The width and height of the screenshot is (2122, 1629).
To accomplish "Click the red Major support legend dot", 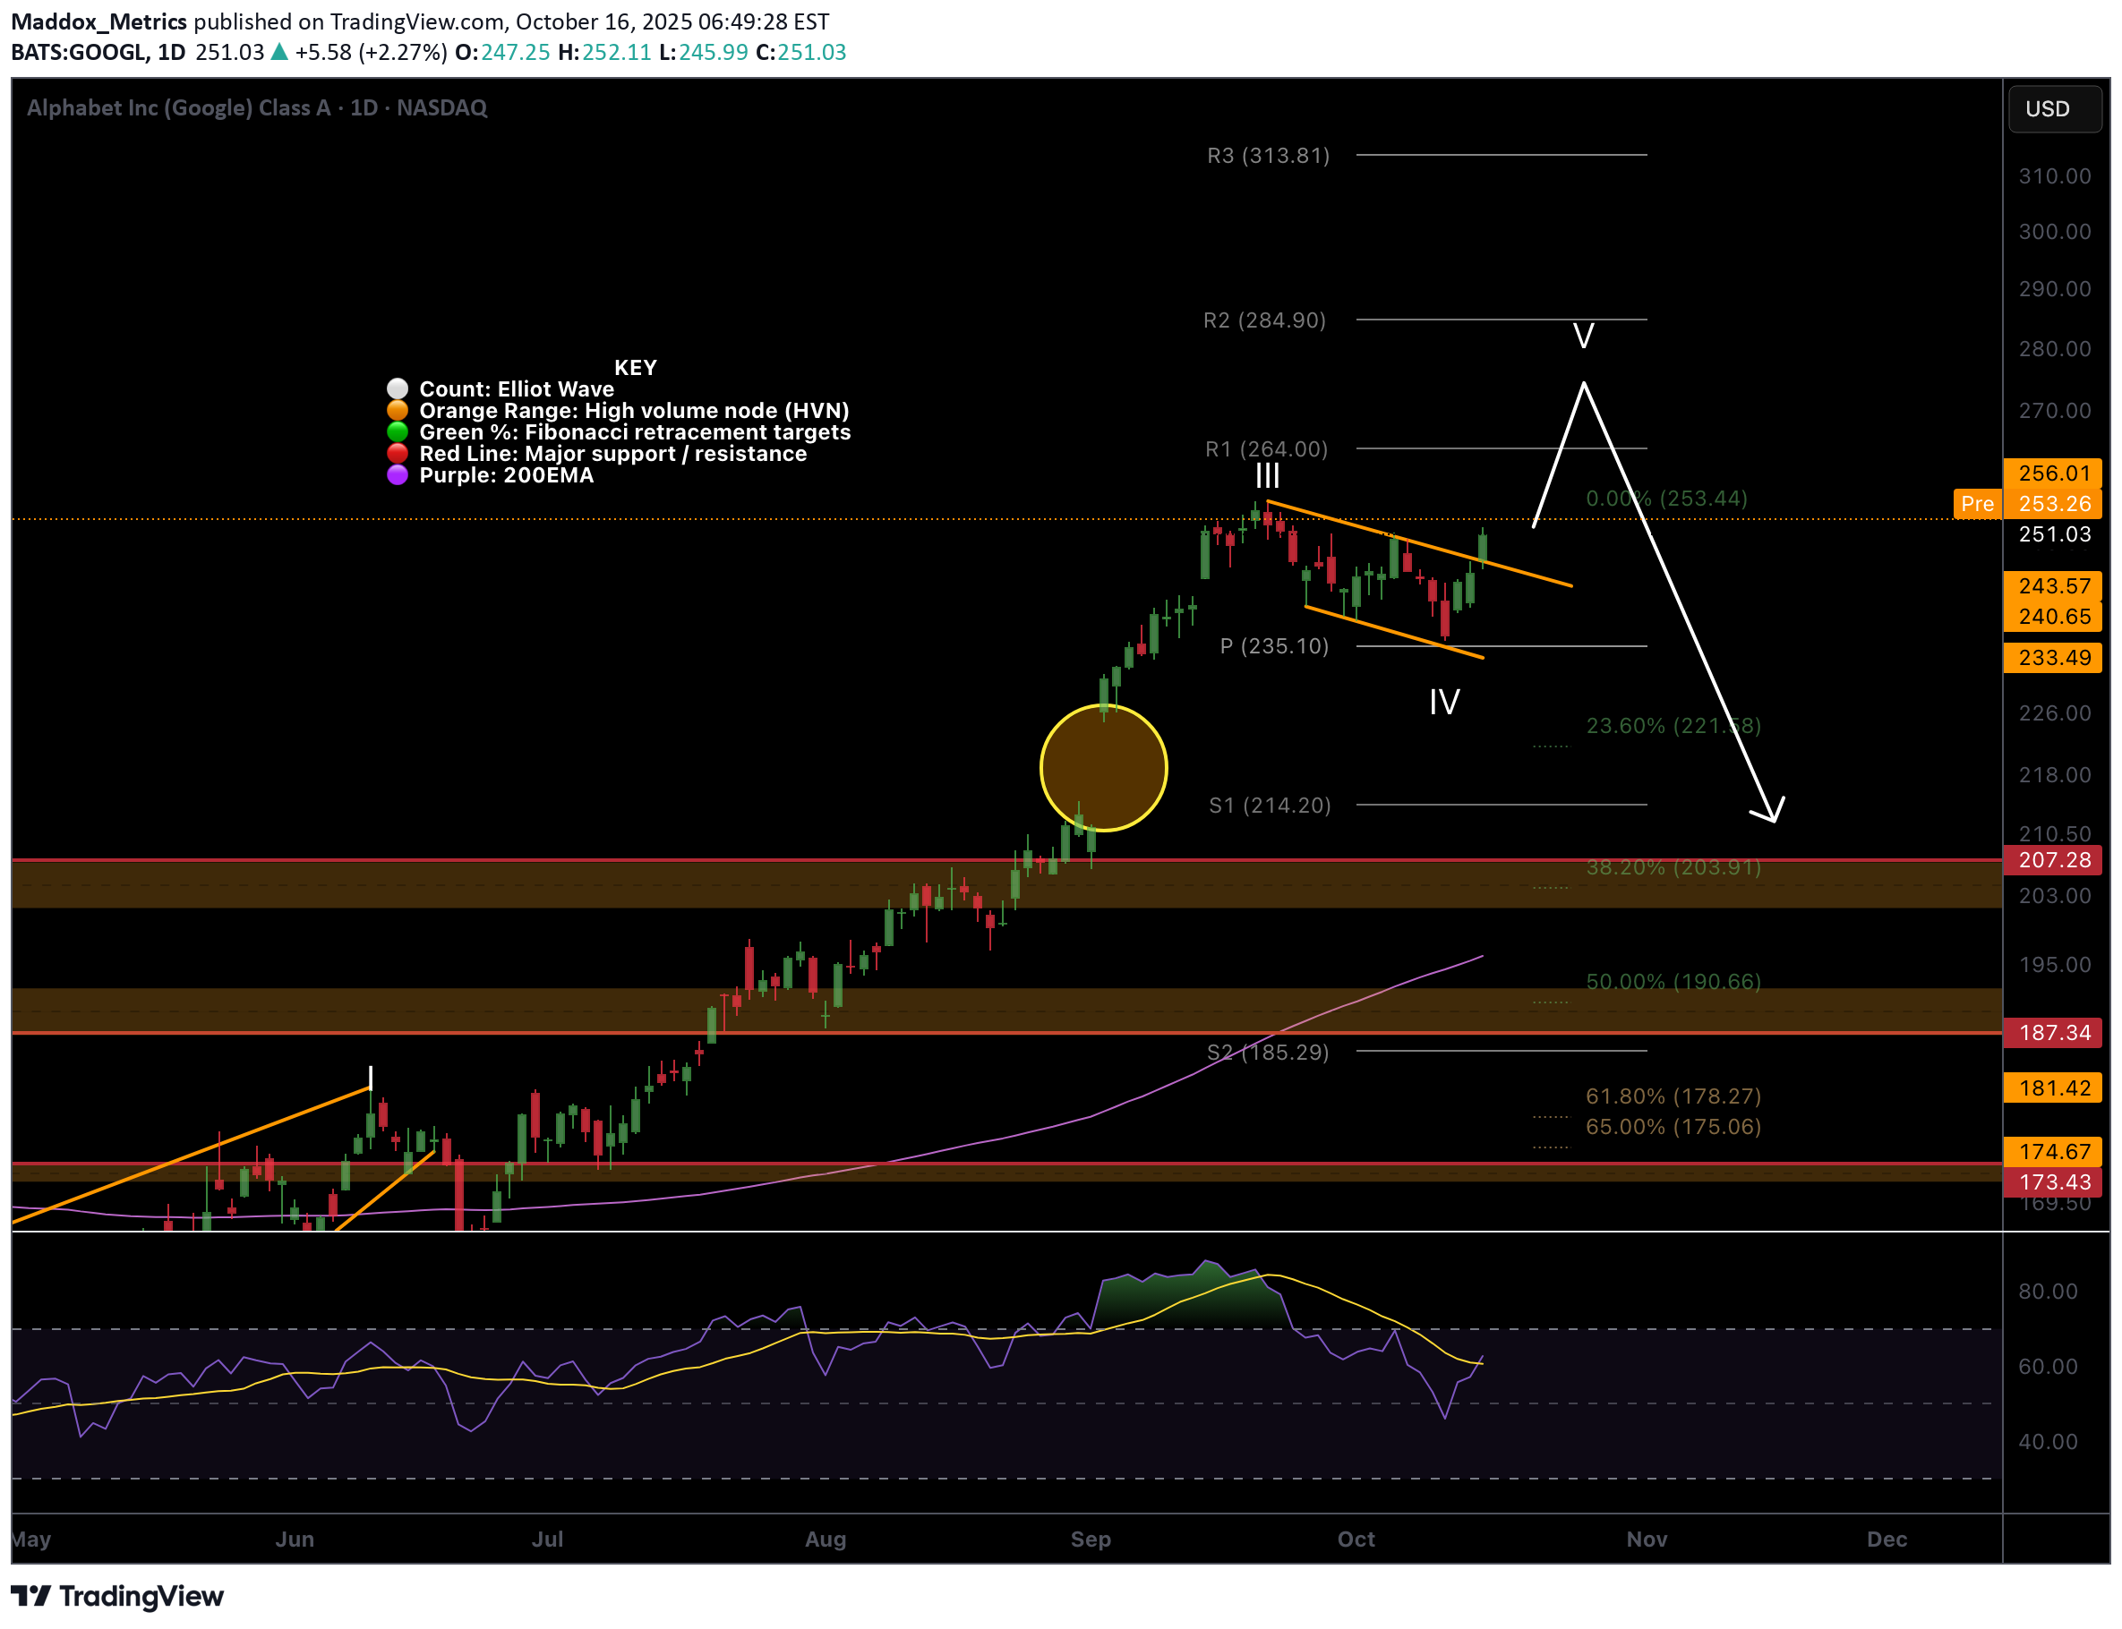I will pos(398,453).
